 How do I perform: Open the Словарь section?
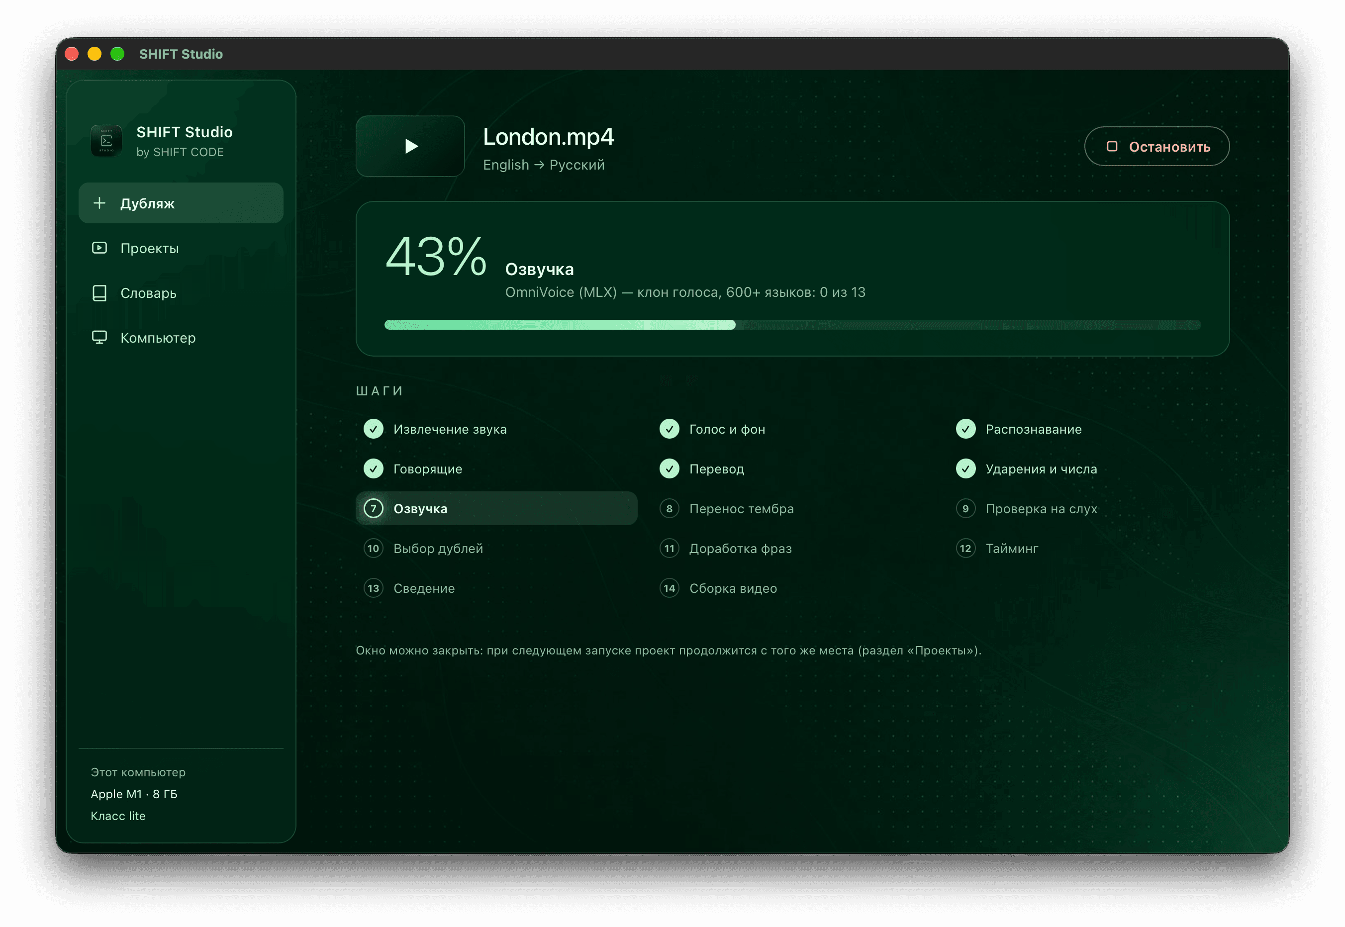pos(181,293)
